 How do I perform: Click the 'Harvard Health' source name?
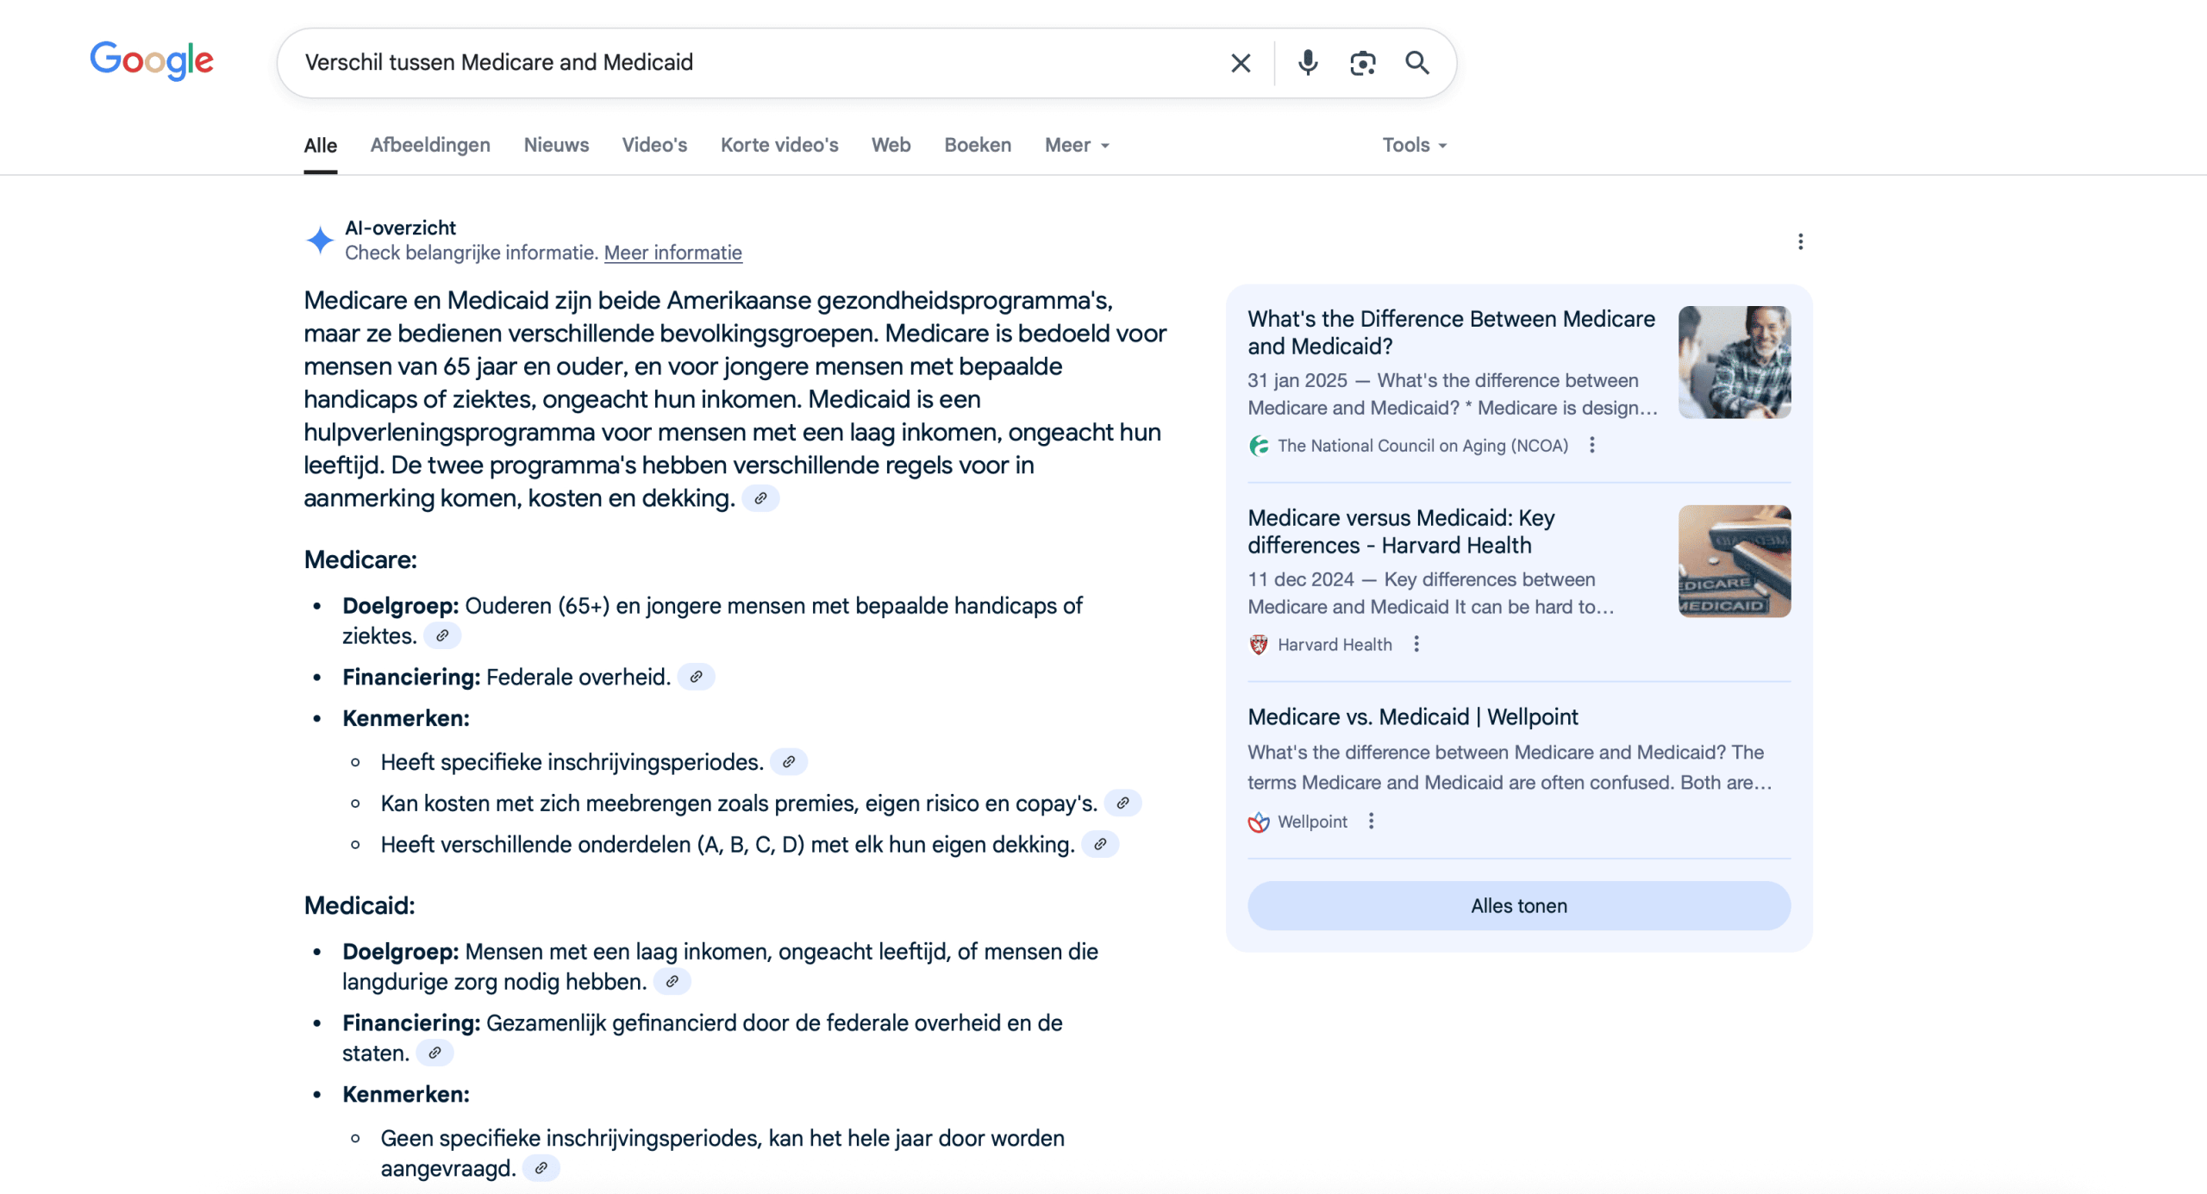click(x=1335, y=645)
